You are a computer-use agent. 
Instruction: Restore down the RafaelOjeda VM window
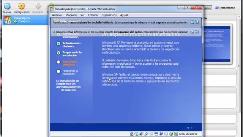[x=188, y=8]
